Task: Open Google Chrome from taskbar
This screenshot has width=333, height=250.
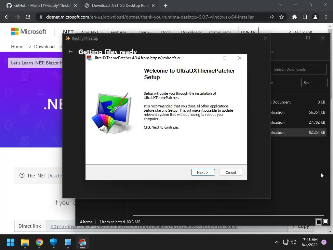Action: pyautogui.click(x=39, y=242)
